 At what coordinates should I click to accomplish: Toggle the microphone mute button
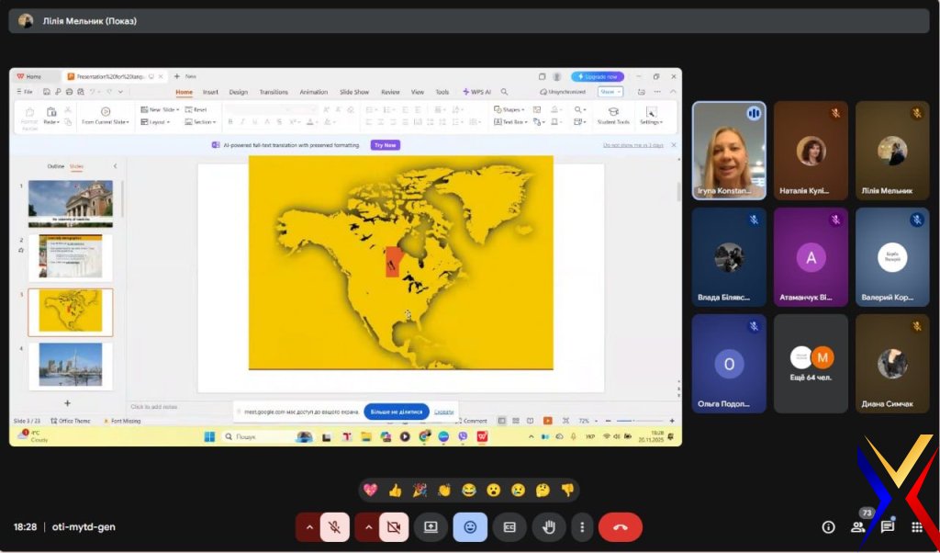(x=335, y=527)
